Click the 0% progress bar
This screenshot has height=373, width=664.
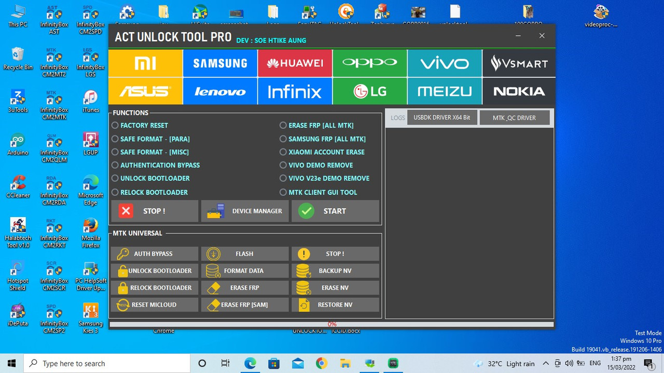(331, 324)
